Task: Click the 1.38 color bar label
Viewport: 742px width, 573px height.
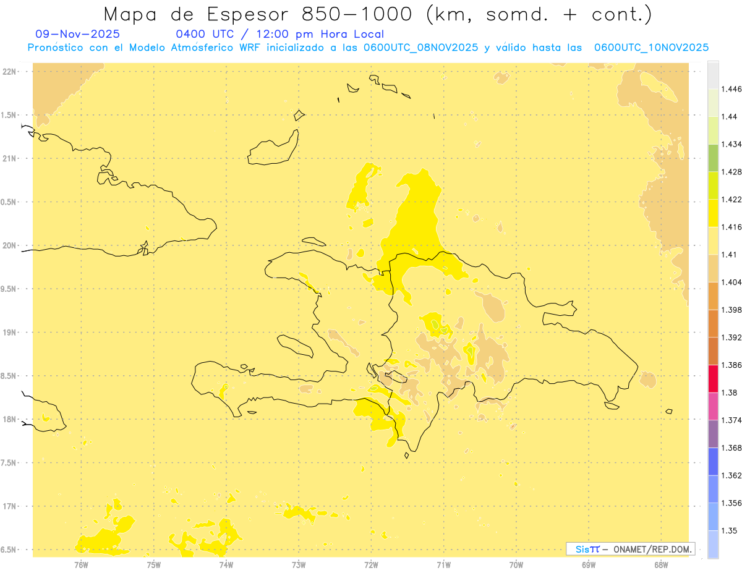Action: coord(730,393)
